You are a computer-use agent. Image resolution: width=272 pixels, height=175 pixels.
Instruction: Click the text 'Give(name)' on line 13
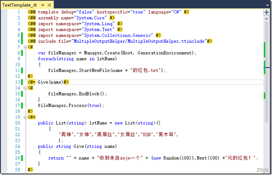pos(50,82)
